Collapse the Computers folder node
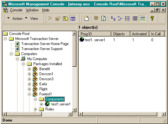Screen dimensions: 168x124 click(x=11, y=54)
